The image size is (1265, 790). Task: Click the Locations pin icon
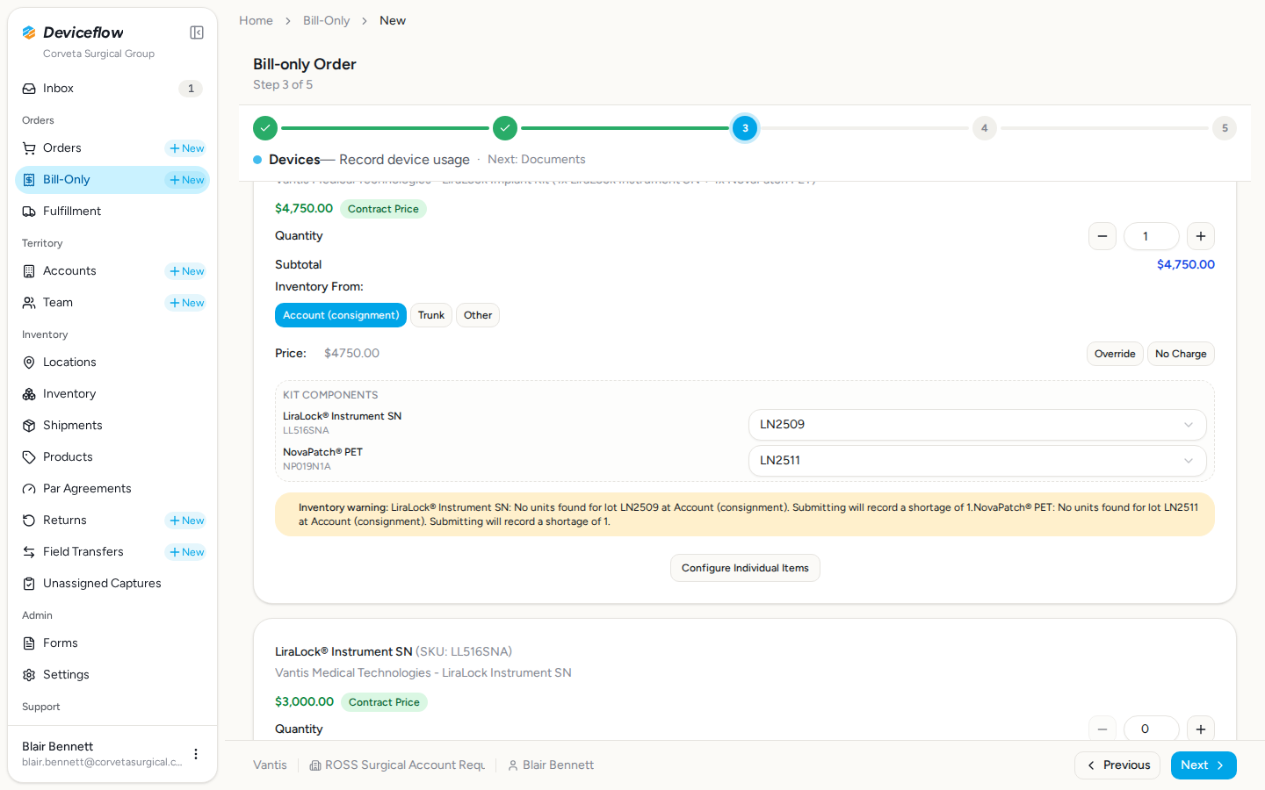29,363
